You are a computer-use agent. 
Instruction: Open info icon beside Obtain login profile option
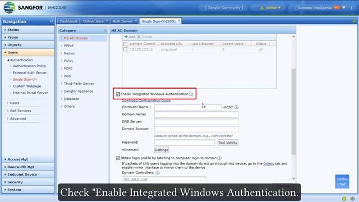click(x=219, y=158)
